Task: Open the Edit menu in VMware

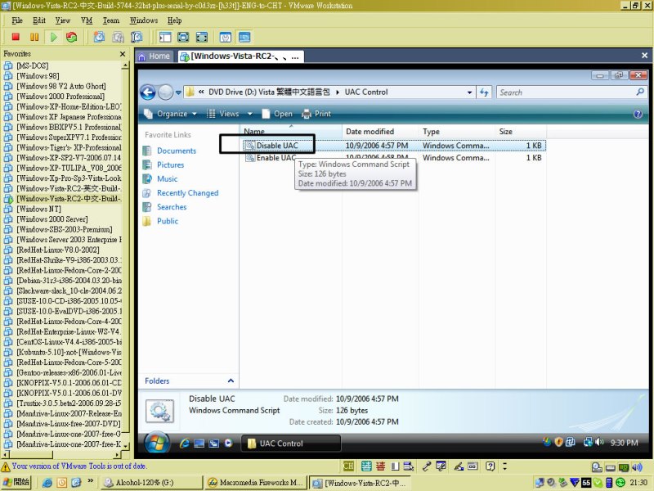Action: [39, 20]
